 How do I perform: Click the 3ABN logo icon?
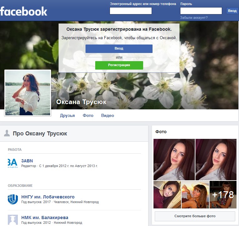pos(13,163)
